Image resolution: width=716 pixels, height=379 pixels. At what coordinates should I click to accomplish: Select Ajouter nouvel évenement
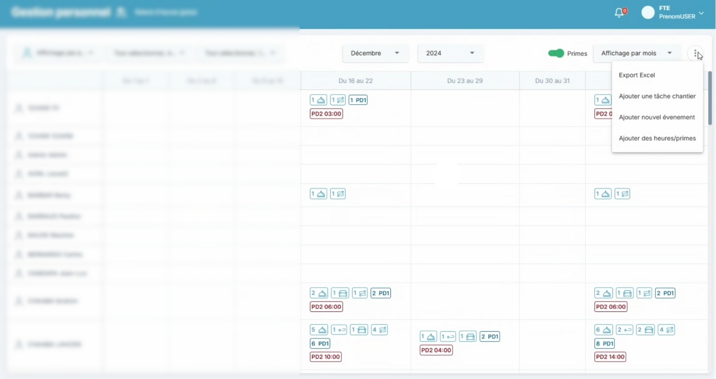click(657, 117)
